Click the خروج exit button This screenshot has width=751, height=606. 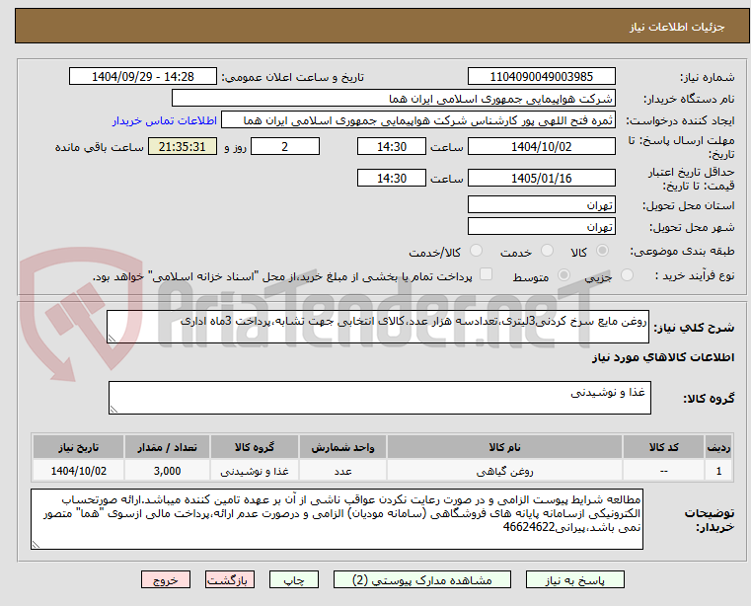coord(165,579)
